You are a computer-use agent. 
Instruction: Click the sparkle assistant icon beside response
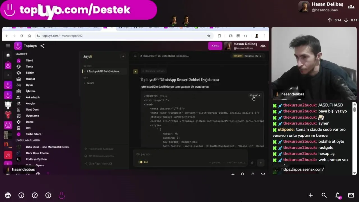pyautogui.click(x=135, y=72)
